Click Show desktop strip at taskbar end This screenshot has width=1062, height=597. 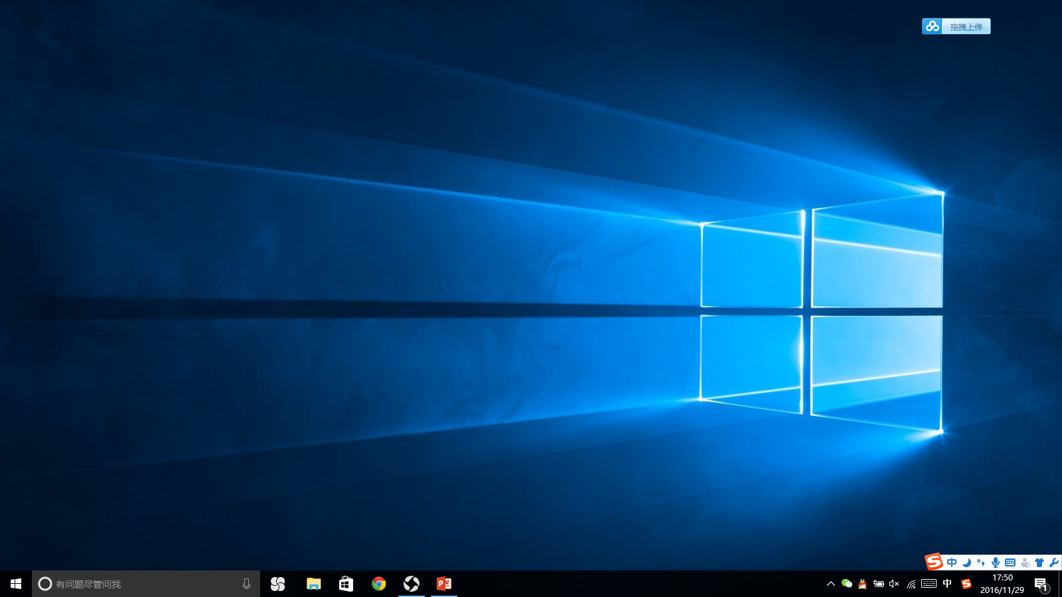pyautogui.click(x=1060, y=584)
